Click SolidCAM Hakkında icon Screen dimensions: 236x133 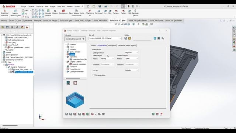4,13
